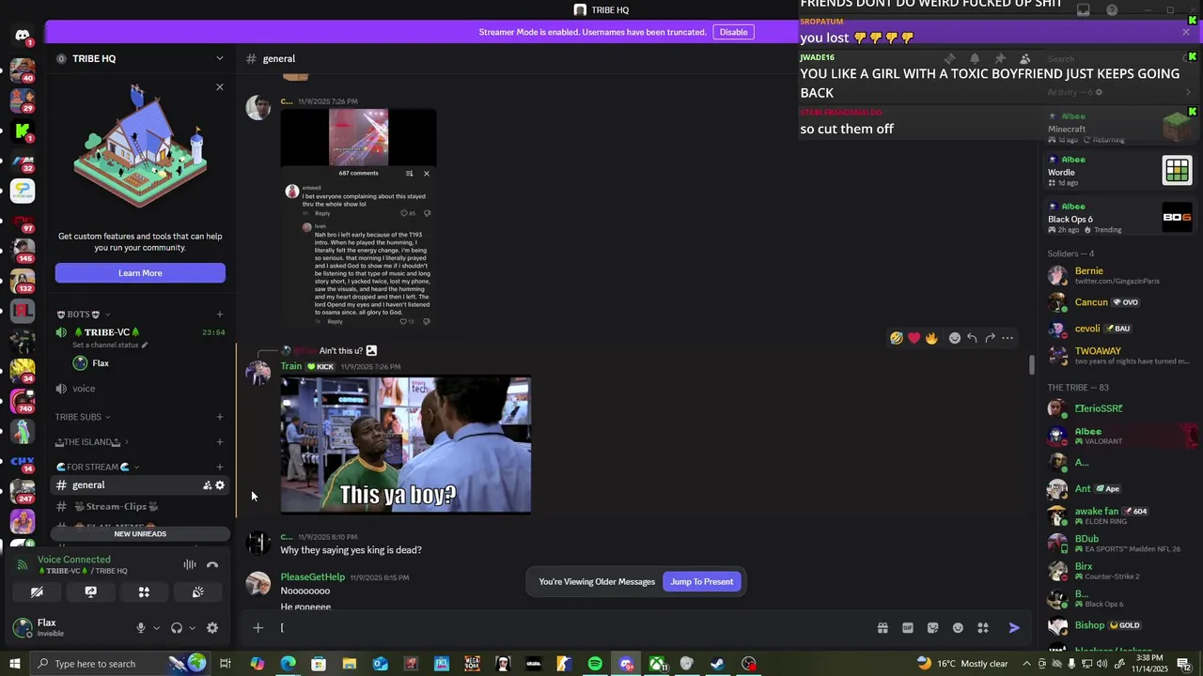This screenshot has height=676, width=1203.
Task: Deafen with the headphones icon
Action: [x=177, y=628]
